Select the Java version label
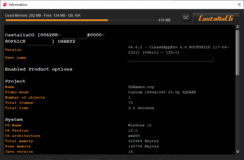The image size is (244, 160). [19, 152]
